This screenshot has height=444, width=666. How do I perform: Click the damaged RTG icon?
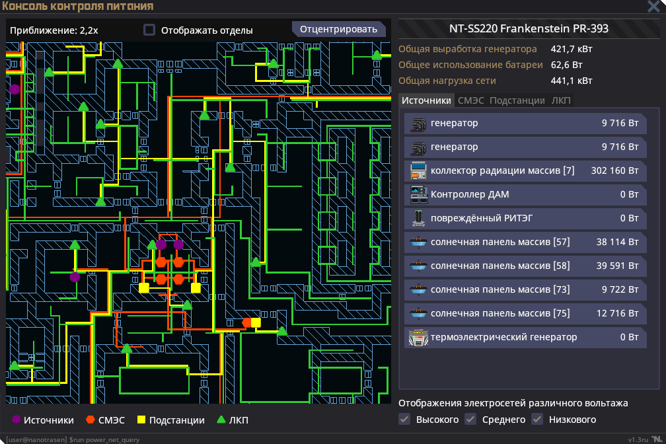419,218
